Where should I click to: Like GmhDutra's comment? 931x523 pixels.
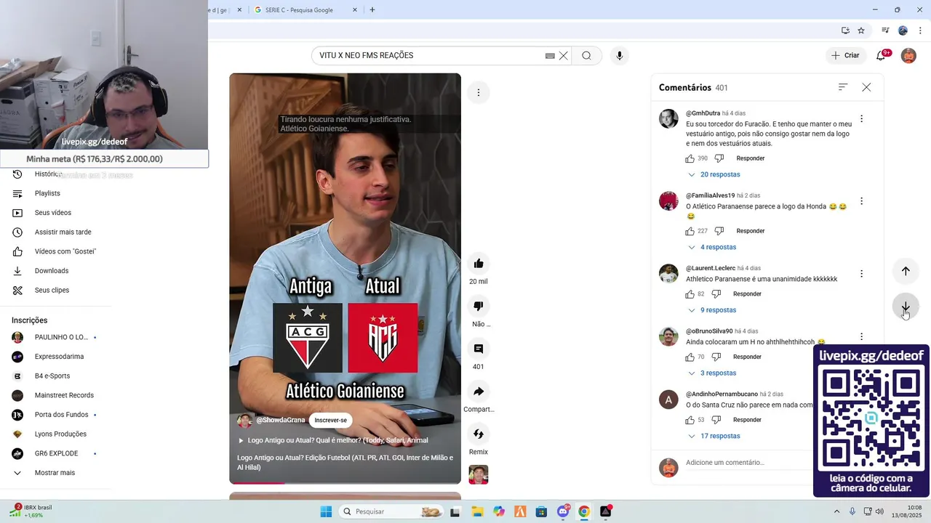pyautogui.click(x=690, y=158)
